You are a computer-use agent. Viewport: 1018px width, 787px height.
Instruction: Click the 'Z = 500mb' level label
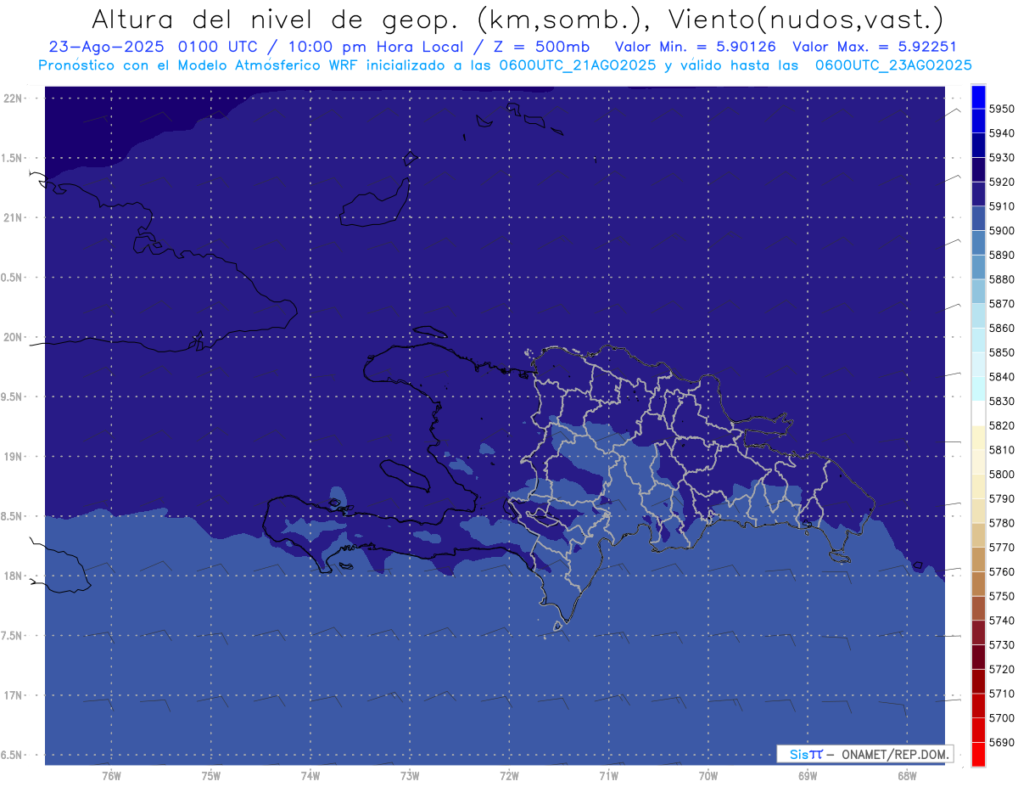coord(542,48)
